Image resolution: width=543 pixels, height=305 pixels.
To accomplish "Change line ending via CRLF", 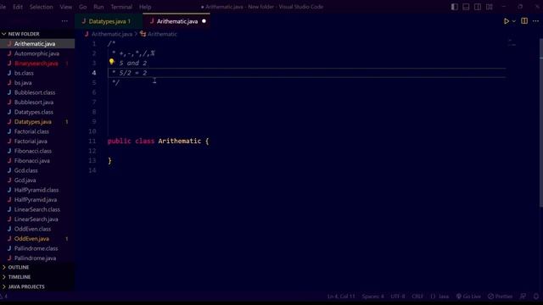I will click(417, 297).
